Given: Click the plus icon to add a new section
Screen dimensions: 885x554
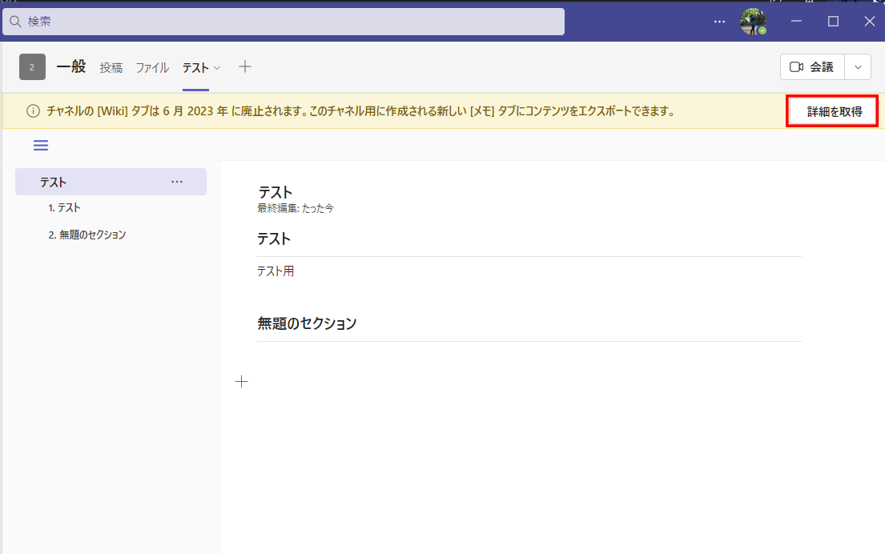Looking at the screenshot, I should coord(241,382).
